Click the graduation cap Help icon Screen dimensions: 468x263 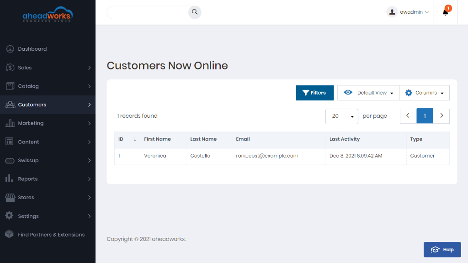[x=435, y=250]
